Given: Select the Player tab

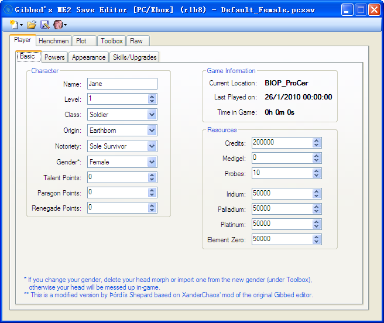Looking at the screenshot, I should tap(23, 40).
